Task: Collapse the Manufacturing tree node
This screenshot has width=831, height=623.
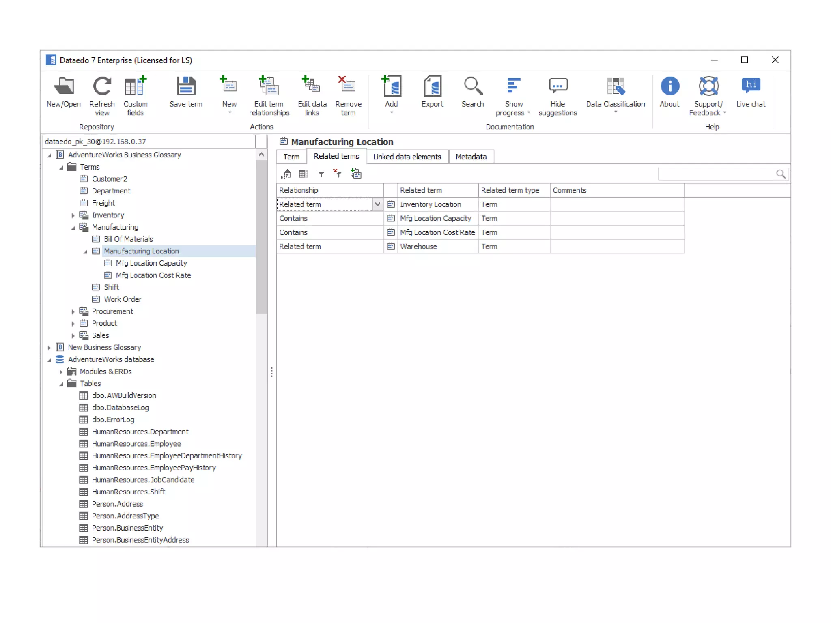Action: tap(73, 228)
